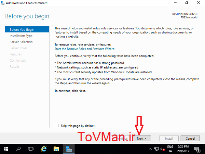This screenshot has width=205, height=154.
Task: Open the clock showing 5:26 PM
Action: (x=183, y=149)
